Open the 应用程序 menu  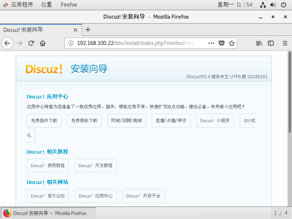click(x=22, y=4)
